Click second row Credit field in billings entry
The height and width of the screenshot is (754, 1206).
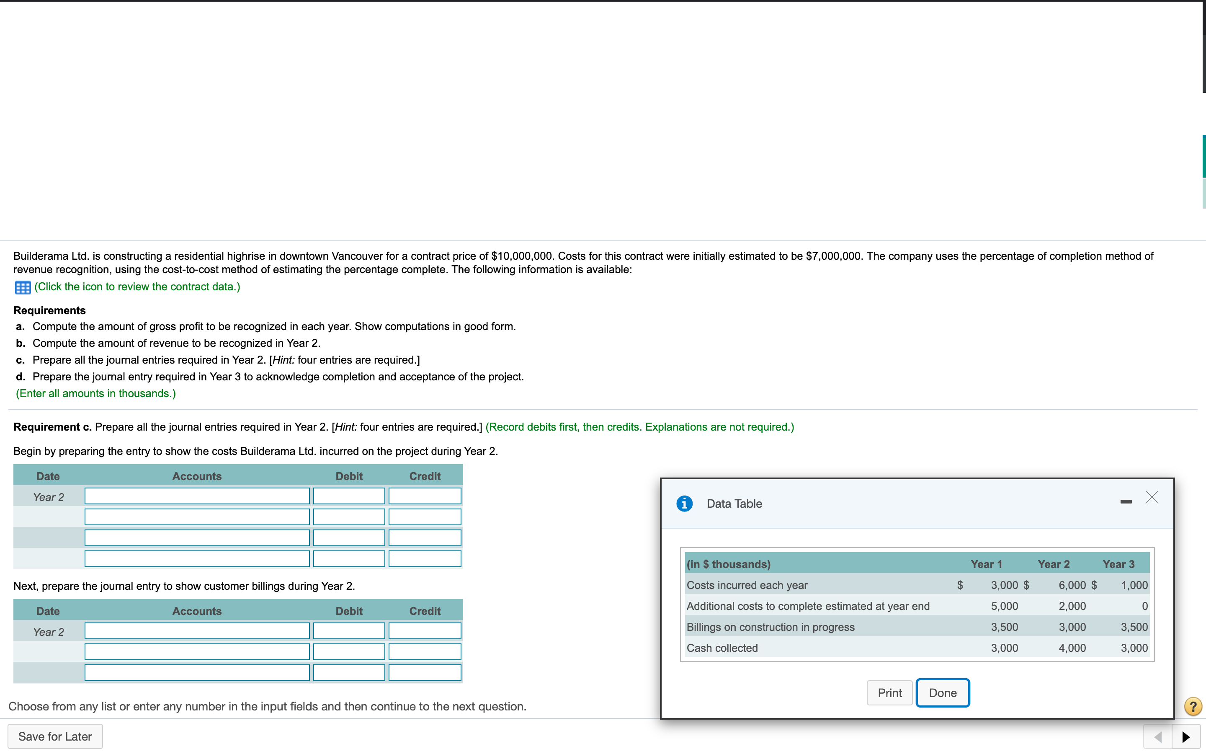coord(425,652)
